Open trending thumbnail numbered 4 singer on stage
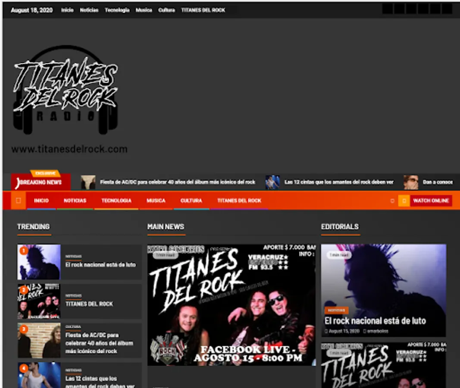The image size is (460, 388). click(x=39, y=375)
